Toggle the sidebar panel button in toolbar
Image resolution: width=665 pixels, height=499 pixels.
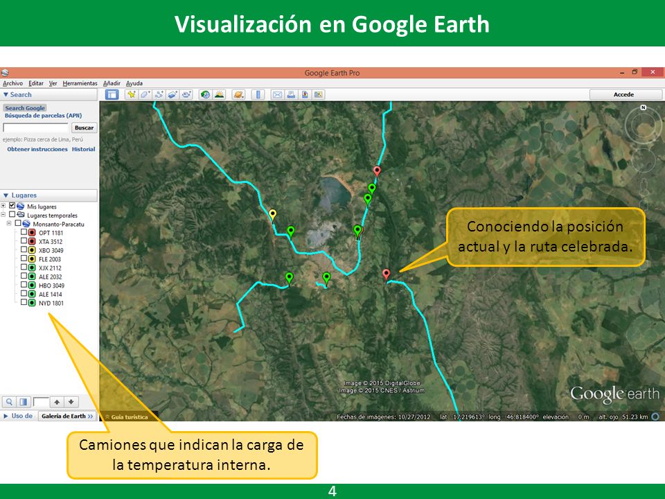pyautogui.click(x=112, y=95)
